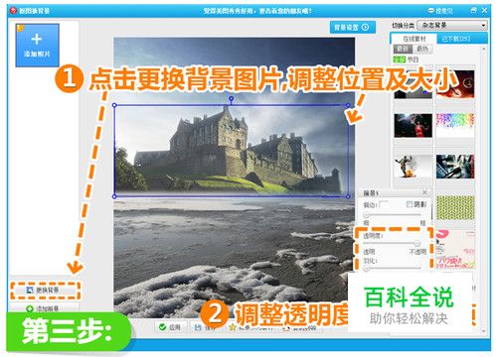Choose the dark teal abstract background thumbnail
This screenshot has width=497, height=357.
pos(455,167)
